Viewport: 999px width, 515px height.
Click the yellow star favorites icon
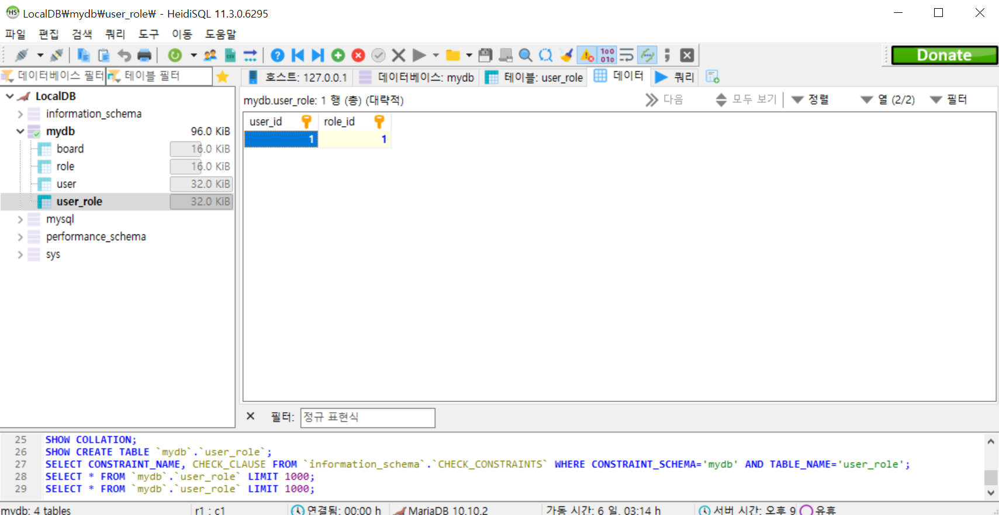click(222, 77)
